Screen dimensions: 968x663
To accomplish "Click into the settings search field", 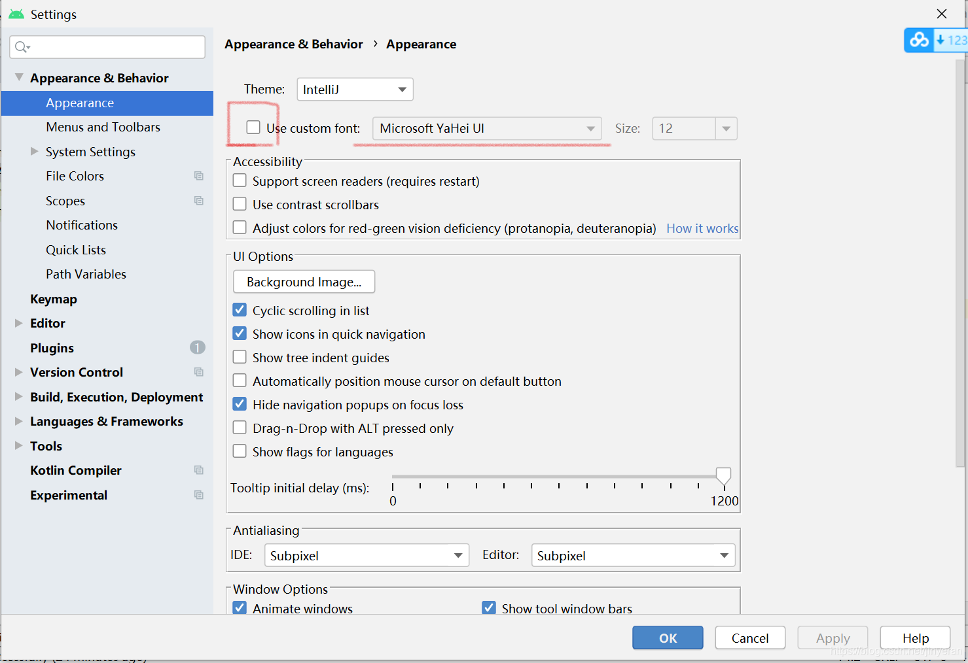I will [x=107, y=47].
